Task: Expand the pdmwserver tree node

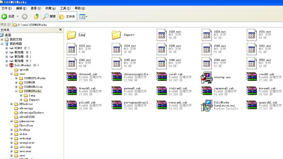Action: (x=12, y=121)
